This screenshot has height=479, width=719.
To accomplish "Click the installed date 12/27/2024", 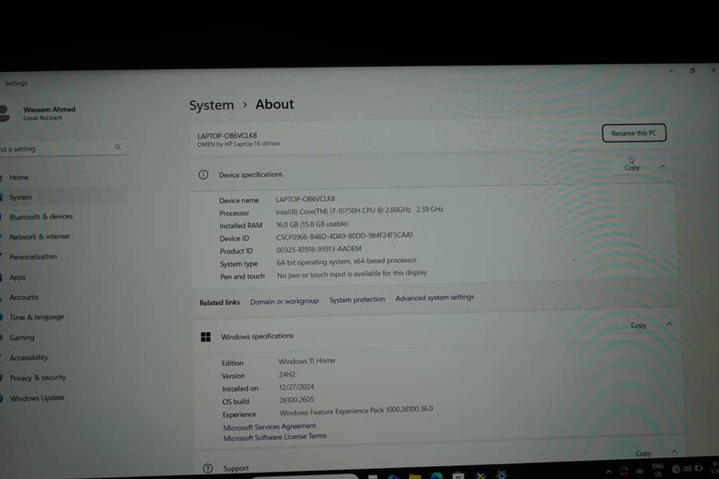I will click(x=296, y=387).
